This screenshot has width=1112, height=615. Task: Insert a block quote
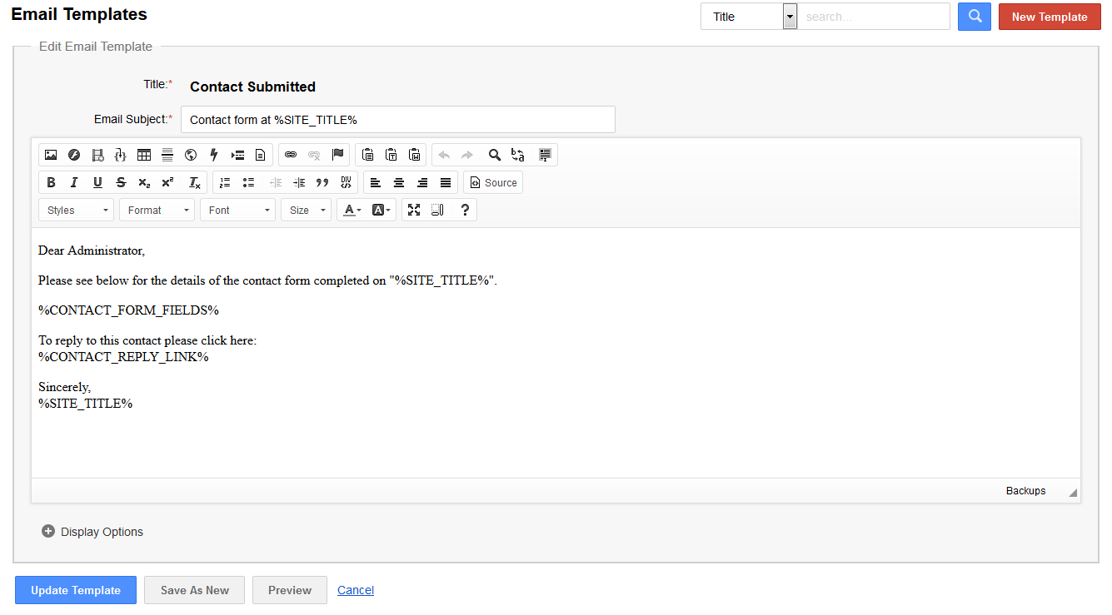[322, 183]
